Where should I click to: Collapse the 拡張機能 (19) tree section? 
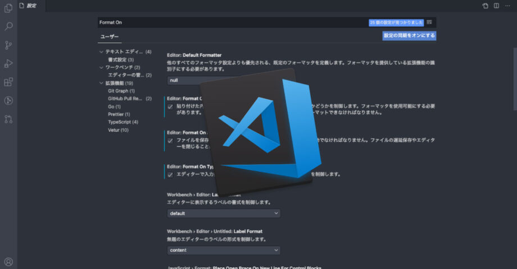click(x=101, y=83)
